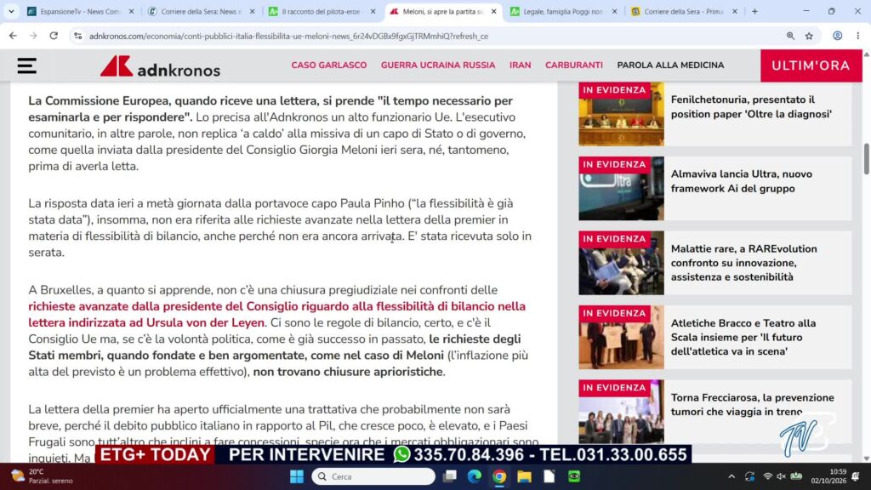Click the muted volume tray icon
The image size is (871, 490).
(781, 476)
